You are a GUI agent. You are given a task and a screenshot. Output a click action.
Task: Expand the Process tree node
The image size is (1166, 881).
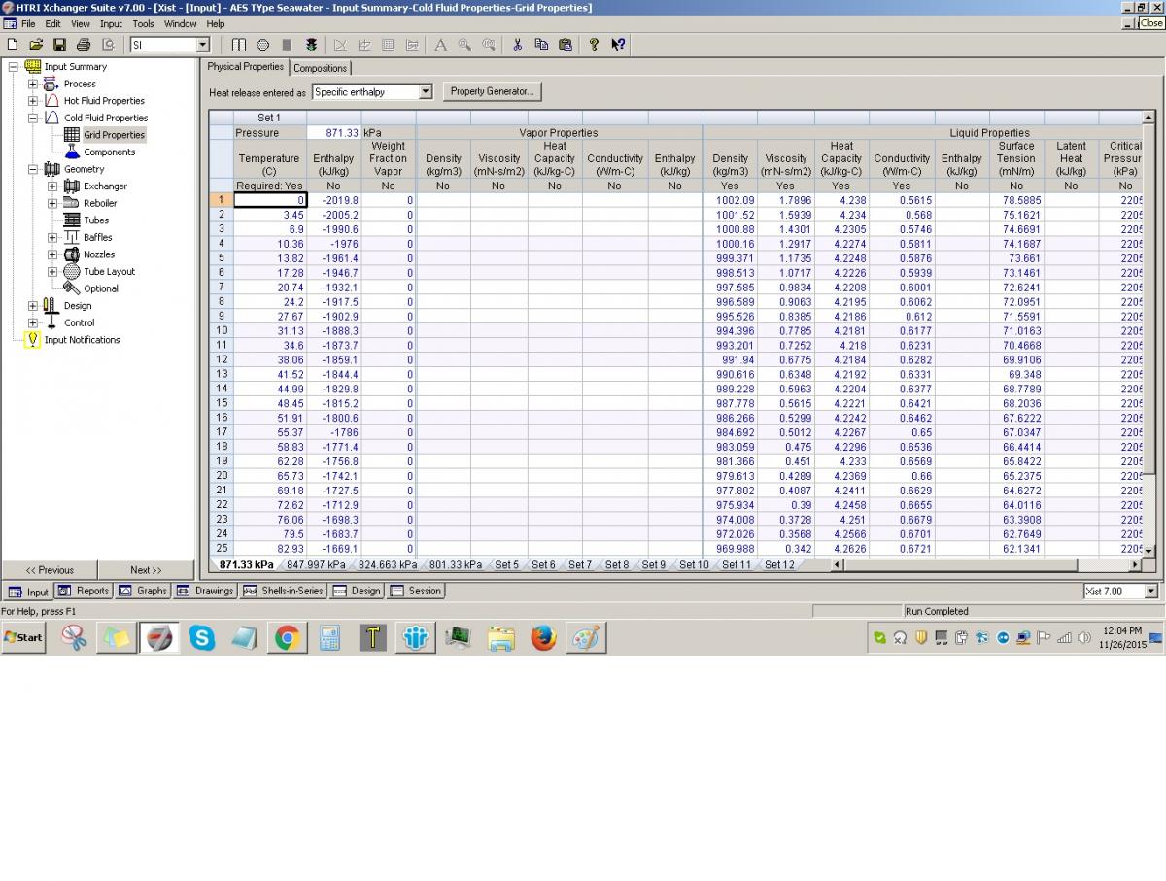point(33,84)
